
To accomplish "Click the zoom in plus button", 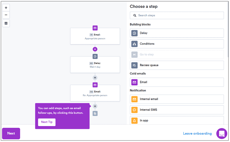I will (x=6, y=7).
